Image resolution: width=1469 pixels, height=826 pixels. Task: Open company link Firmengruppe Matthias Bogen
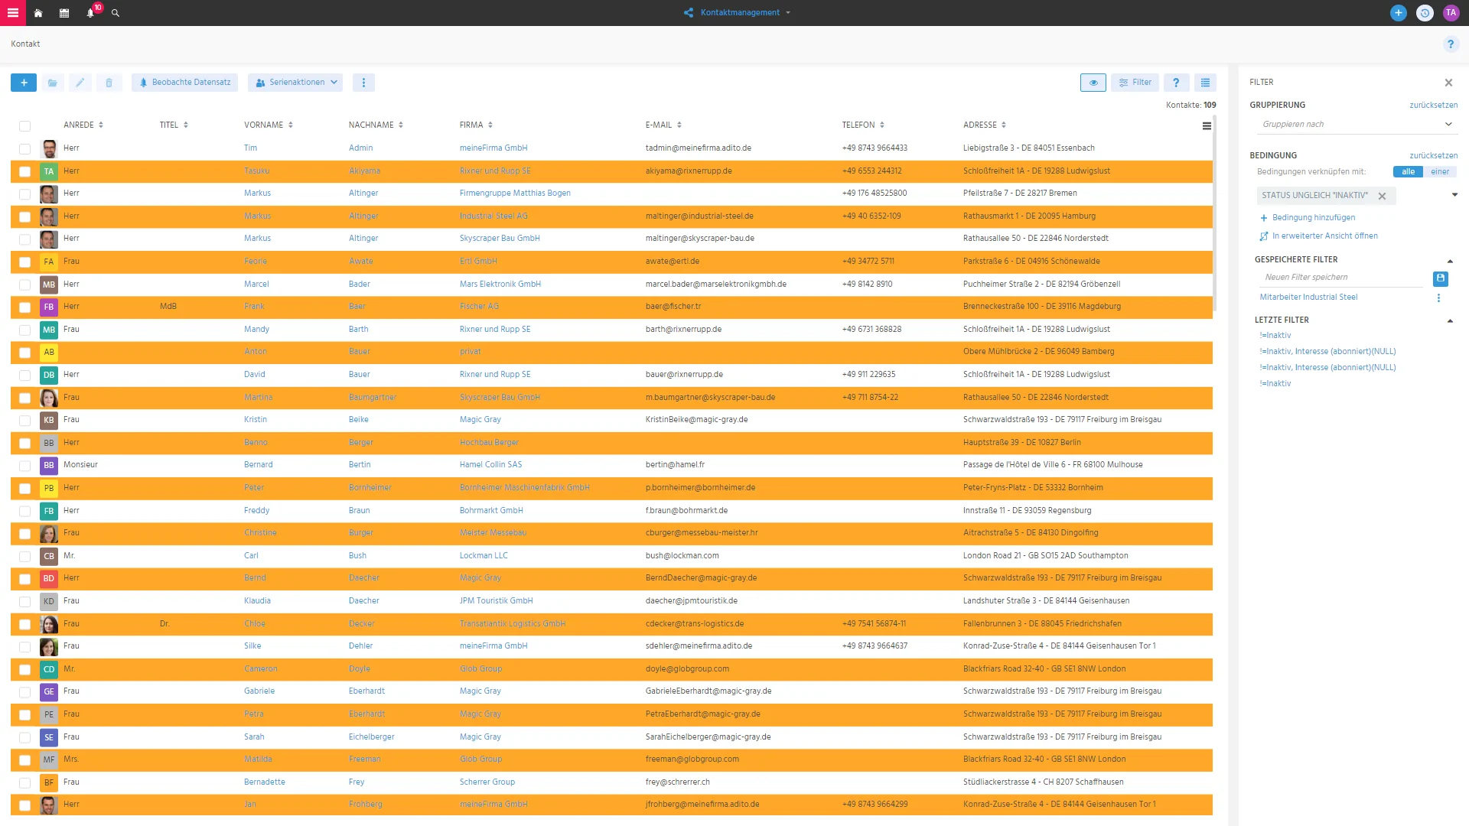515,193
